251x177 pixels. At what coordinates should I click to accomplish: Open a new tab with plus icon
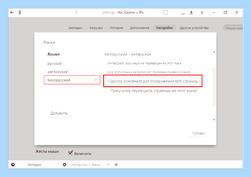coord(116,164)
